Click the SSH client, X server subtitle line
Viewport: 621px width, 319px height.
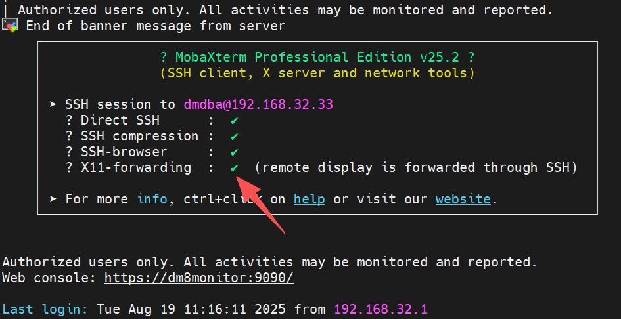tap(317, 74)
